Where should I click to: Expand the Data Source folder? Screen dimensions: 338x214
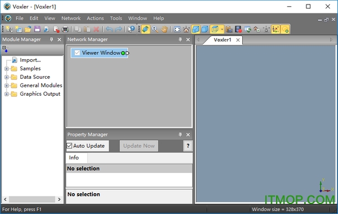[x=6, y=77]
